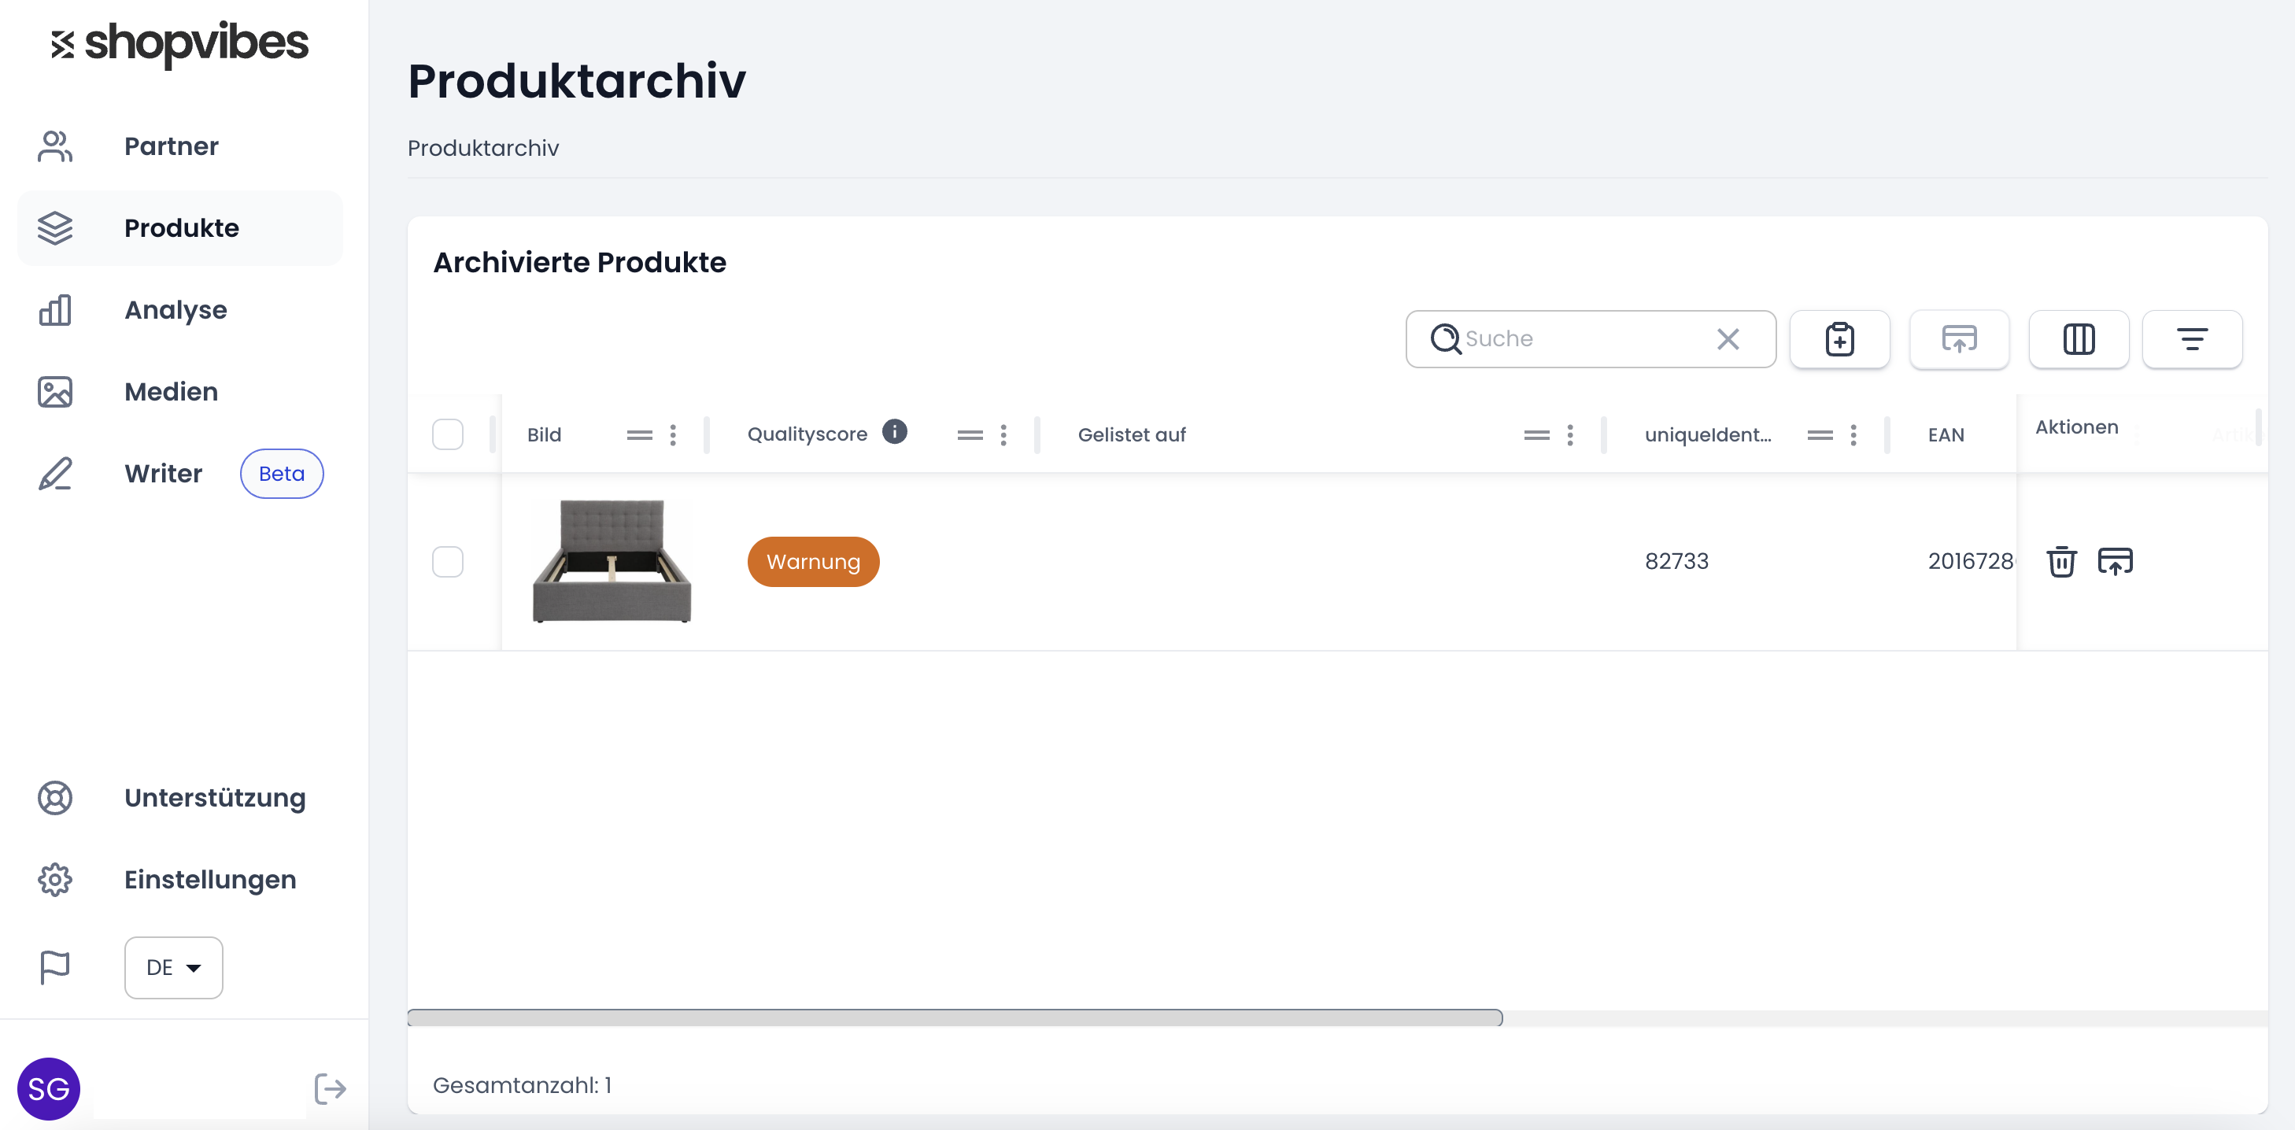Click the restore archive toolbar icon
This screenshot has height=1130, width=2295.
click(x=1958, y=339)
